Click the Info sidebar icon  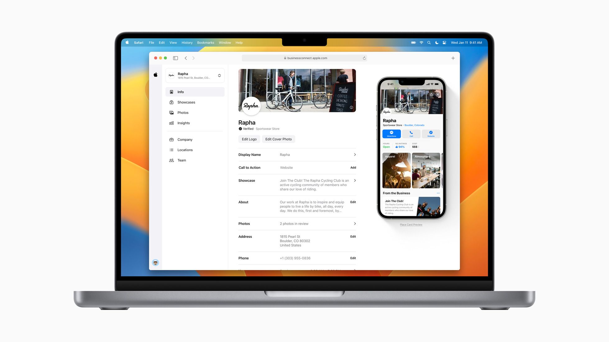click(171, 92)
